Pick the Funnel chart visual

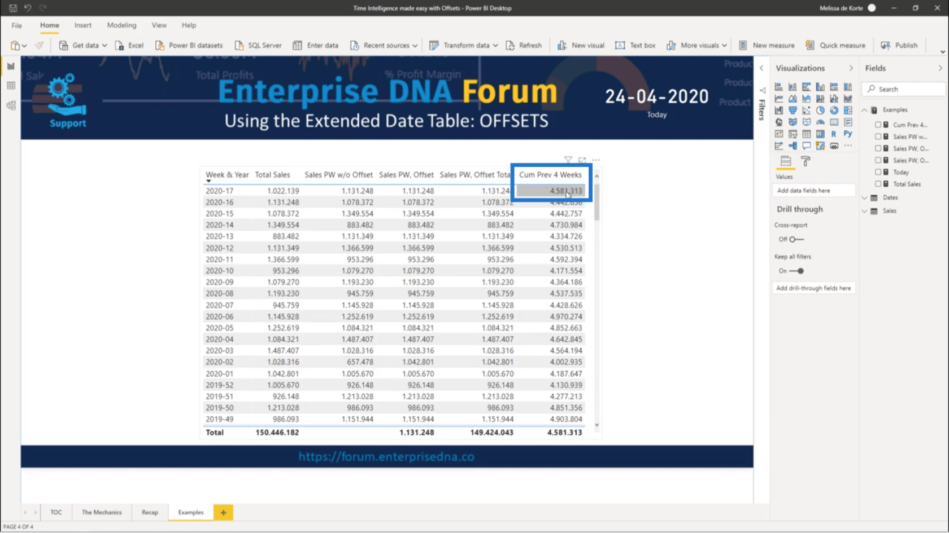(793, 111)
